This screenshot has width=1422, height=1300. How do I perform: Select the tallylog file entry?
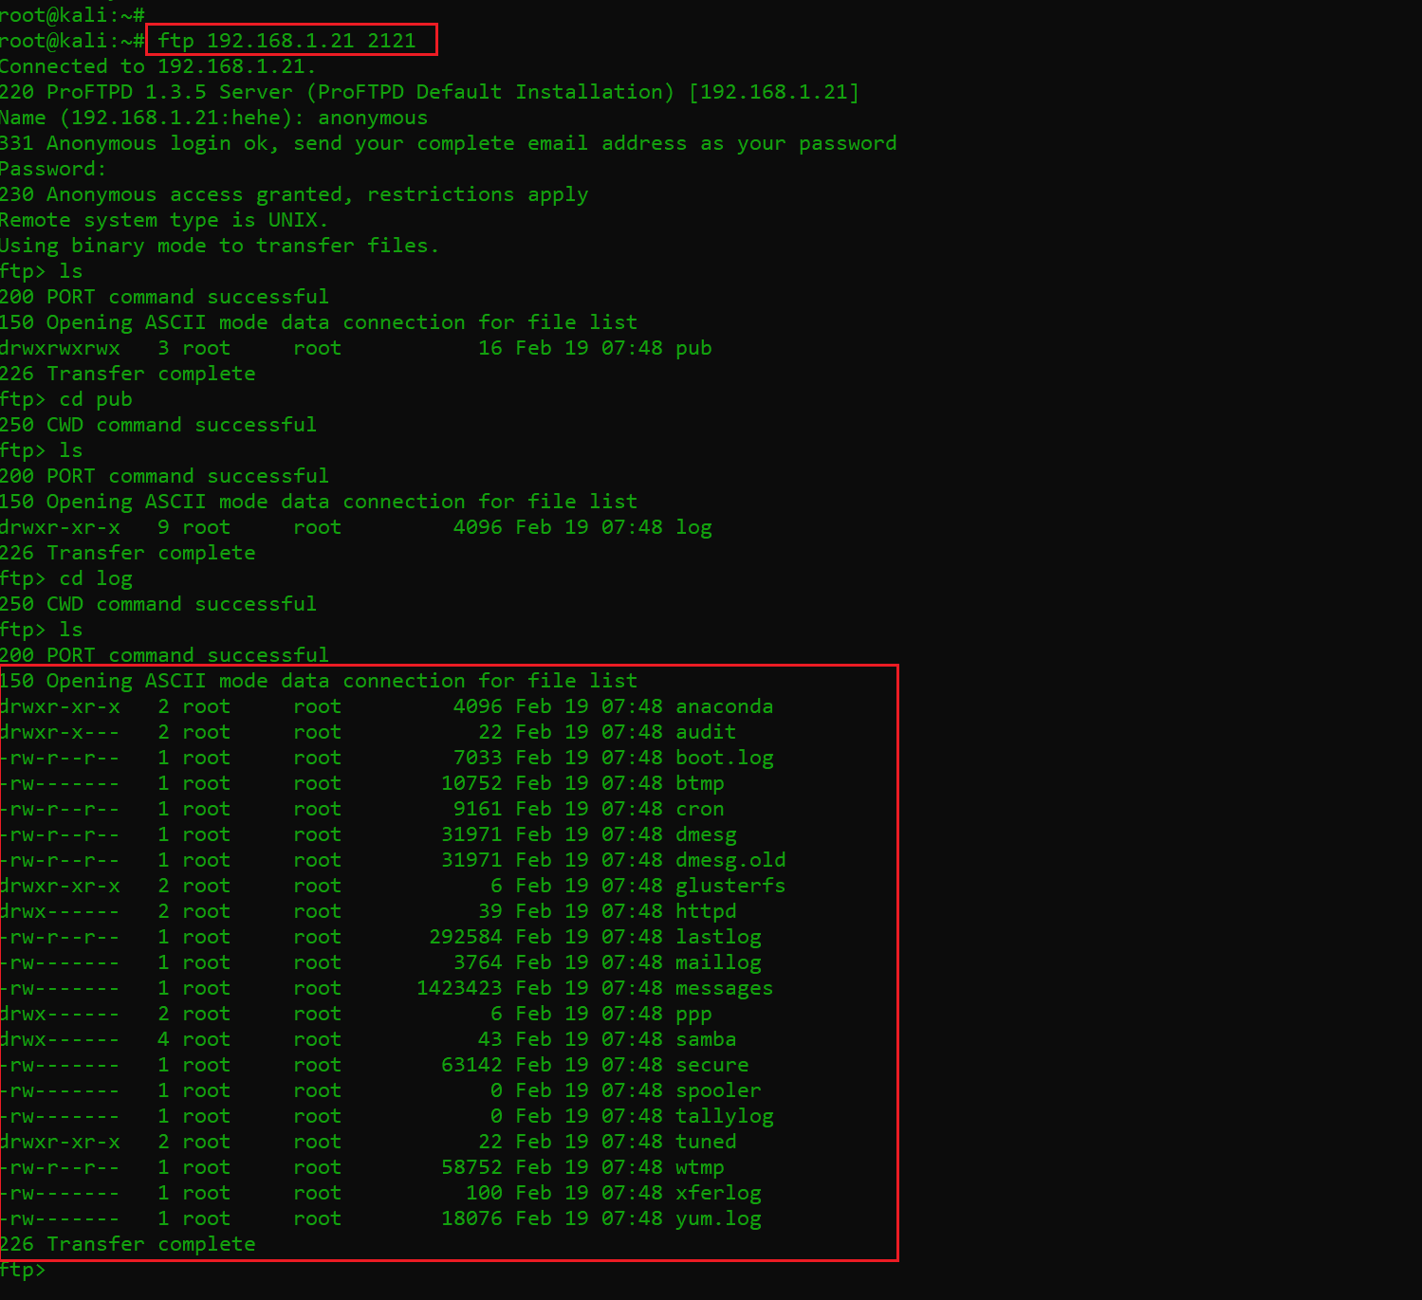pos(724,1116)
